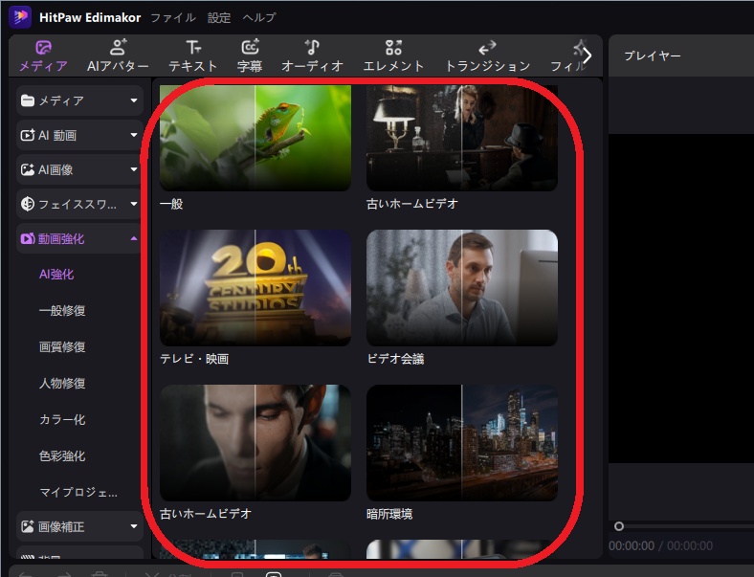Expand the 画像補正 dropdown arrow
754x577 pixels.
coord(134,526)
